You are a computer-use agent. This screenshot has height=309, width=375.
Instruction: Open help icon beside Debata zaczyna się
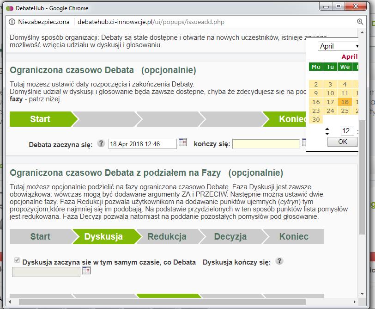click(x=101, y=143)
